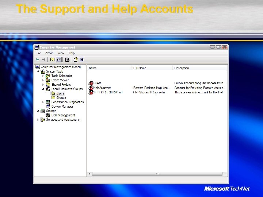Screen dimensions: 263x197
Task: Collapse the System Tools node
Action: 38,72
